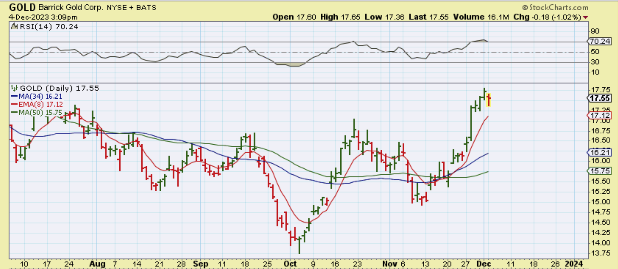Click the RSI indicator icon beside RSI(14)

point(14,27)
